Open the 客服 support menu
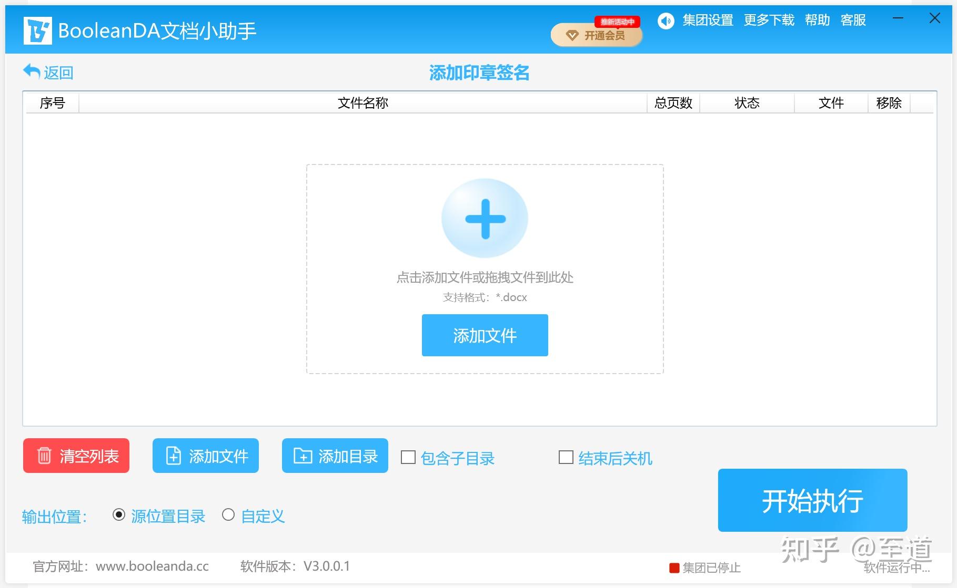Image resolution: width=957 pixels, height=588 pixels. click(853, 20)
